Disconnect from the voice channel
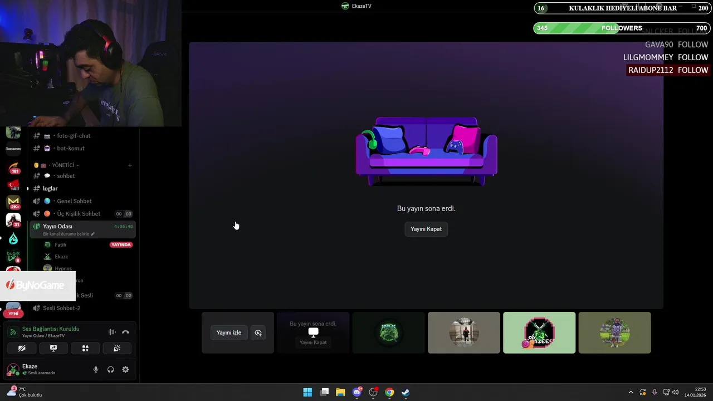This screenshot has height=401, width=713. pyautogui.click(x=125, y=332)
